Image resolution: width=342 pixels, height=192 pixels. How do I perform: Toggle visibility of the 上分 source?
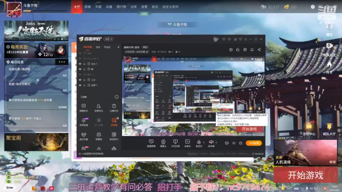tap(80, 80)
